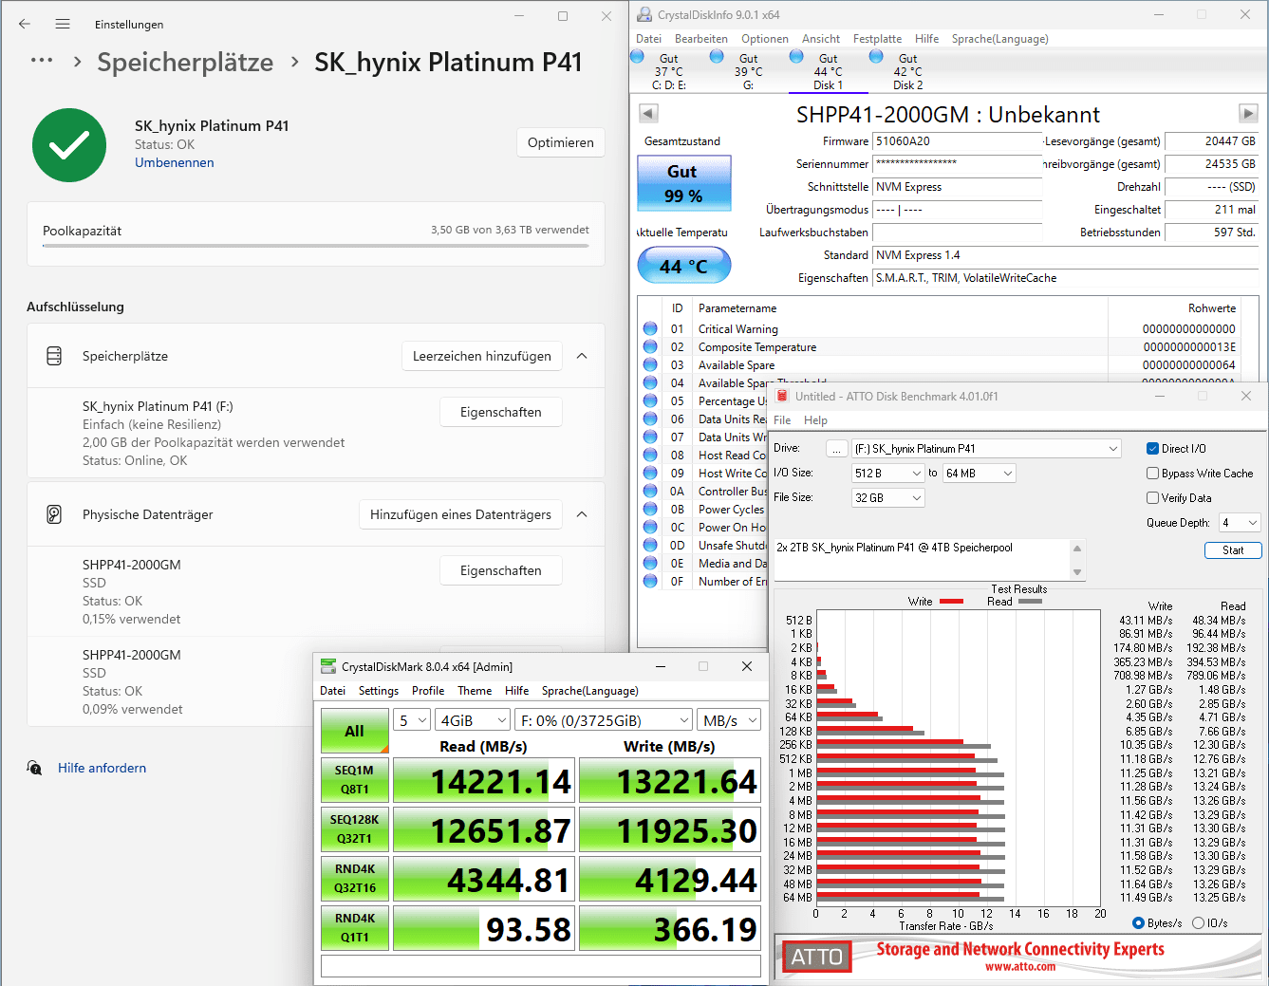Screen dimensions: 1269x986
Task: Click status orb for Composite Temperature row
Action: point(650,346)
